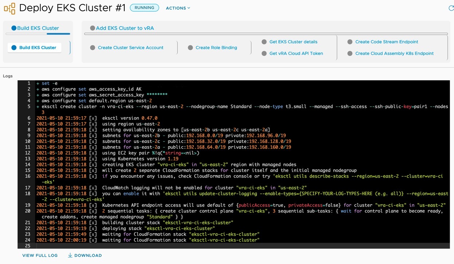Image resolution: width=454 pixels, height=264 pixels.
Task: Click the pipeline execution icon beside the title
Action: coord(9,8)
